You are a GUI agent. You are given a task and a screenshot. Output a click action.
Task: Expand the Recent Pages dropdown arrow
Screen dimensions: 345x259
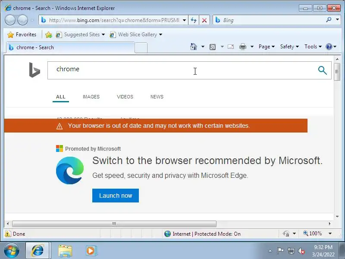pyautogui.click(x=32, y=20)
